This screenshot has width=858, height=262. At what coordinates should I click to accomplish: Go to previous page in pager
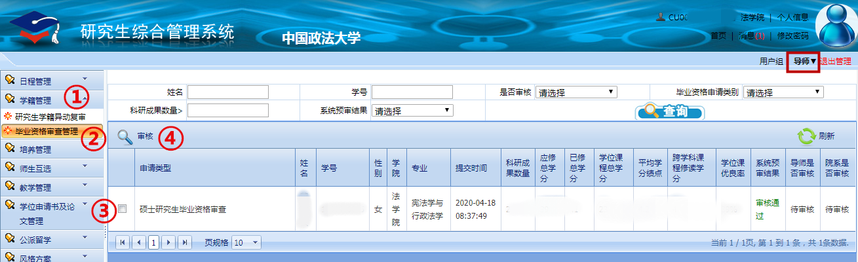[138, 242]
